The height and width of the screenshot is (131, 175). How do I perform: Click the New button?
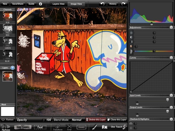coord(5,4)
